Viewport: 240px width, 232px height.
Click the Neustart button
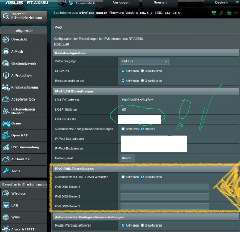click(160, 3)
